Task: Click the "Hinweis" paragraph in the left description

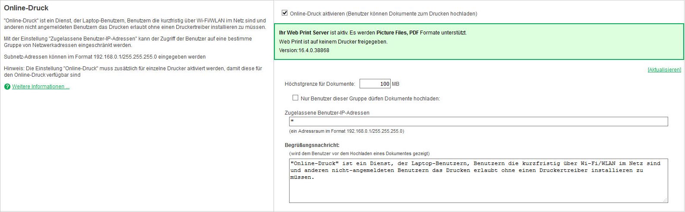Action: tap(133, 72)
